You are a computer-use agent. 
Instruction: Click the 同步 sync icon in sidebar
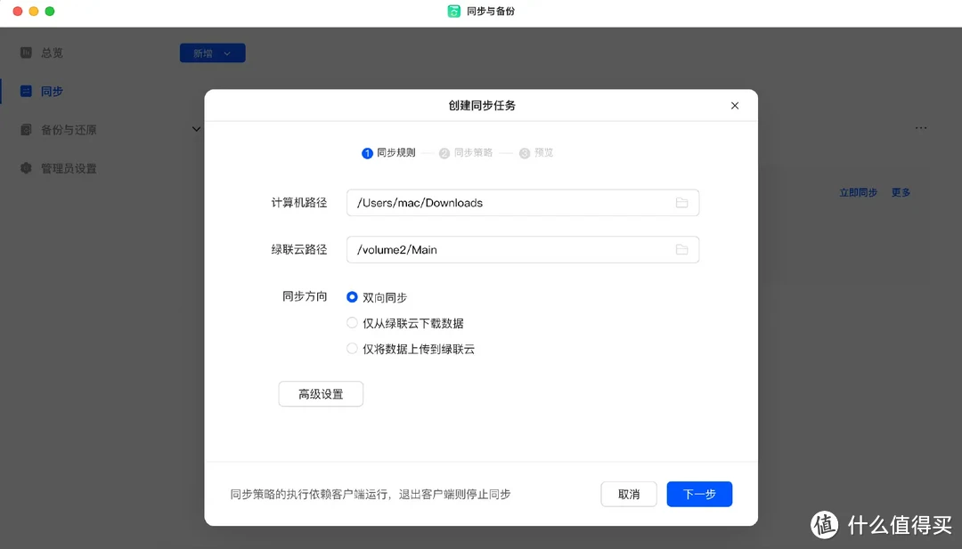point(27,90)
